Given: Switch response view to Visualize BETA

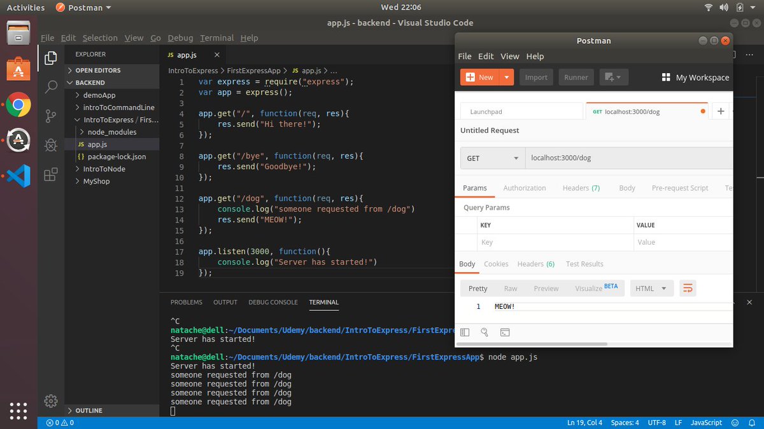Looking at the screenshot, I should click(x=597, y=288).
